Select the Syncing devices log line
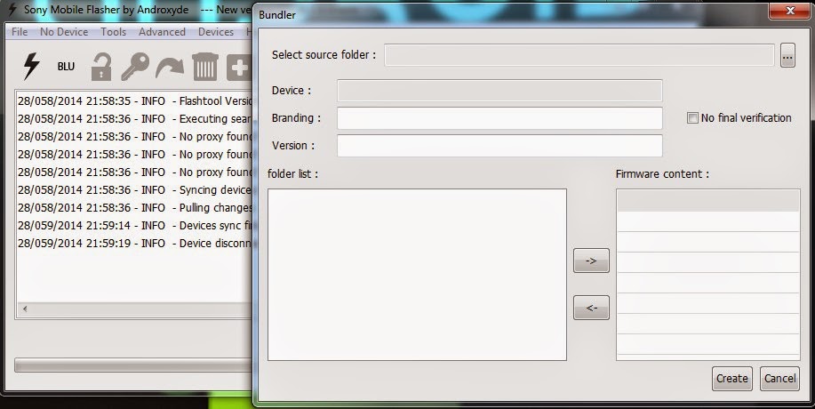The width and height of the screenshot is (815, 409). coord(134,189)
